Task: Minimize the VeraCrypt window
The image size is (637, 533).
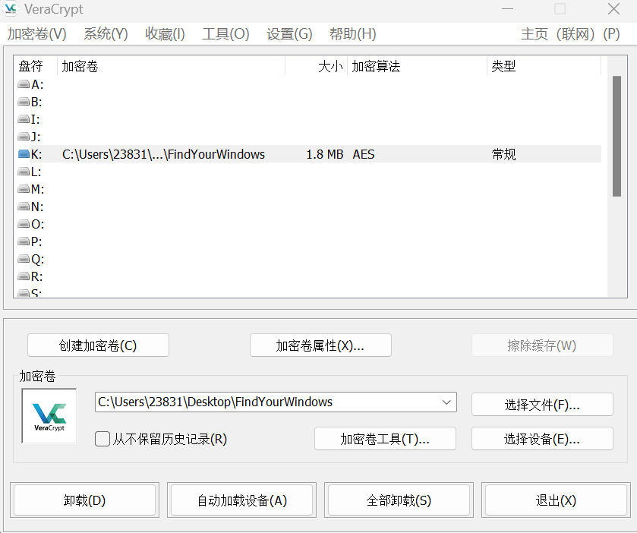Action: pos(507,9)
